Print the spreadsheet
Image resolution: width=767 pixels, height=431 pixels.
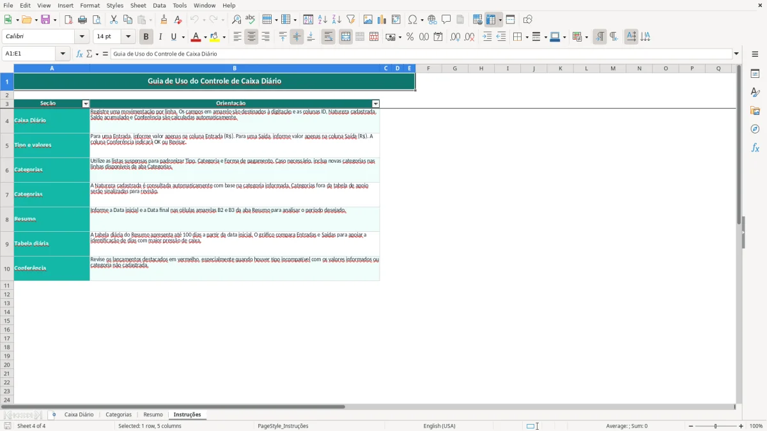[x=82, y=20]
